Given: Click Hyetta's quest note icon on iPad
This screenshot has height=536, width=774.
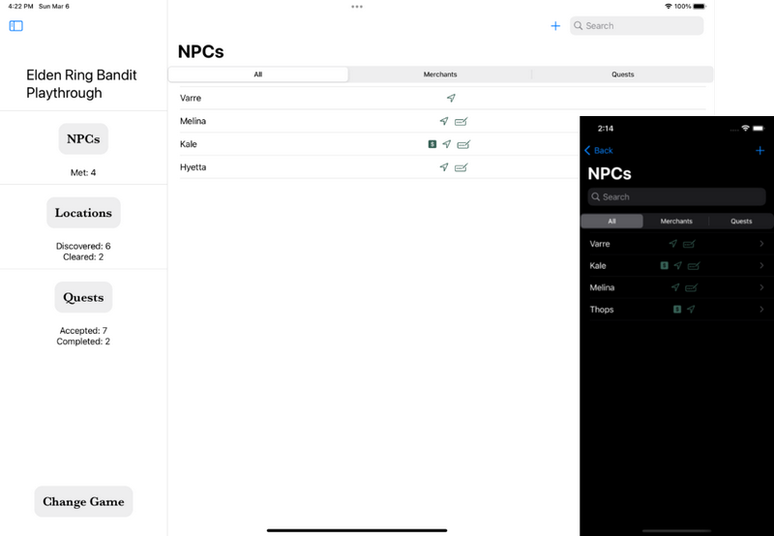Looking at the screenshot, I should pos(461,167).
